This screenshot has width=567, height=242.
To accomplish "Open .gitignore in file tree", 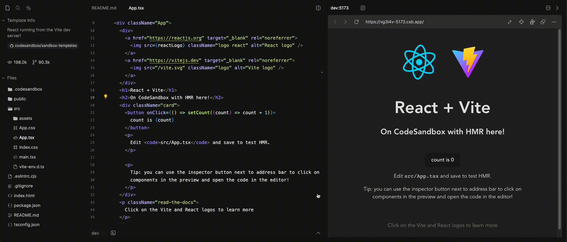I will [20, 186].
